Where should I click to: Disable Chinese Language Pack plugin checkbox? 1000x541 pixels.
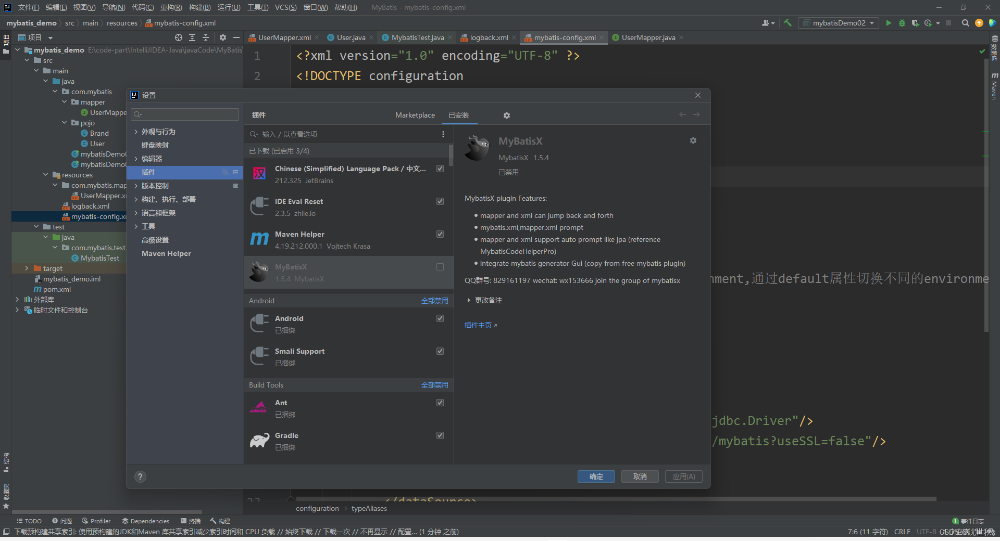click(x=440, y=169)
